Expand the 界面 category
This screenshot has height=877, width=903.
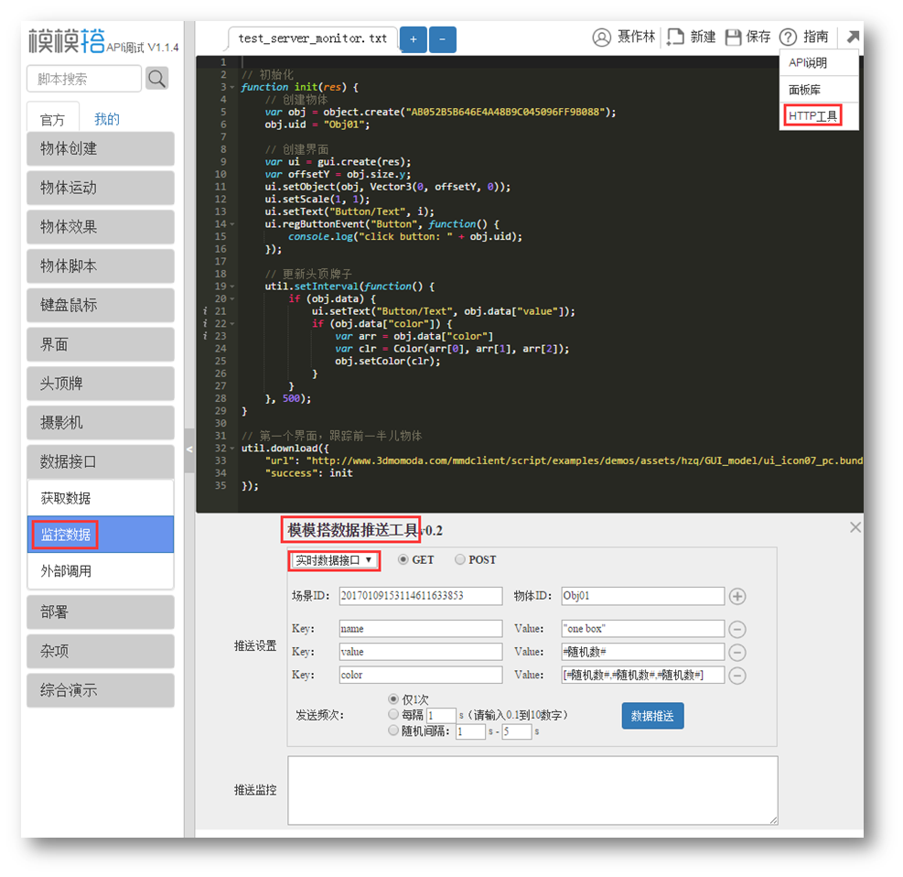click(101, 344)
